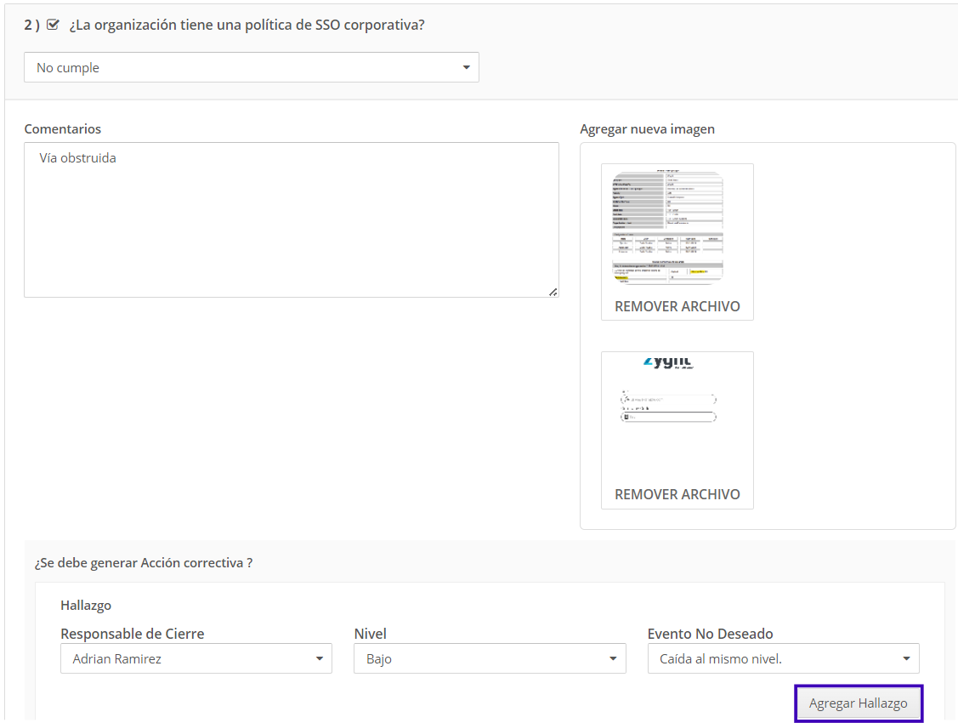Click the checklist document icon in the first thumbnail
958x723 pixels.
(x=667, y=225)
